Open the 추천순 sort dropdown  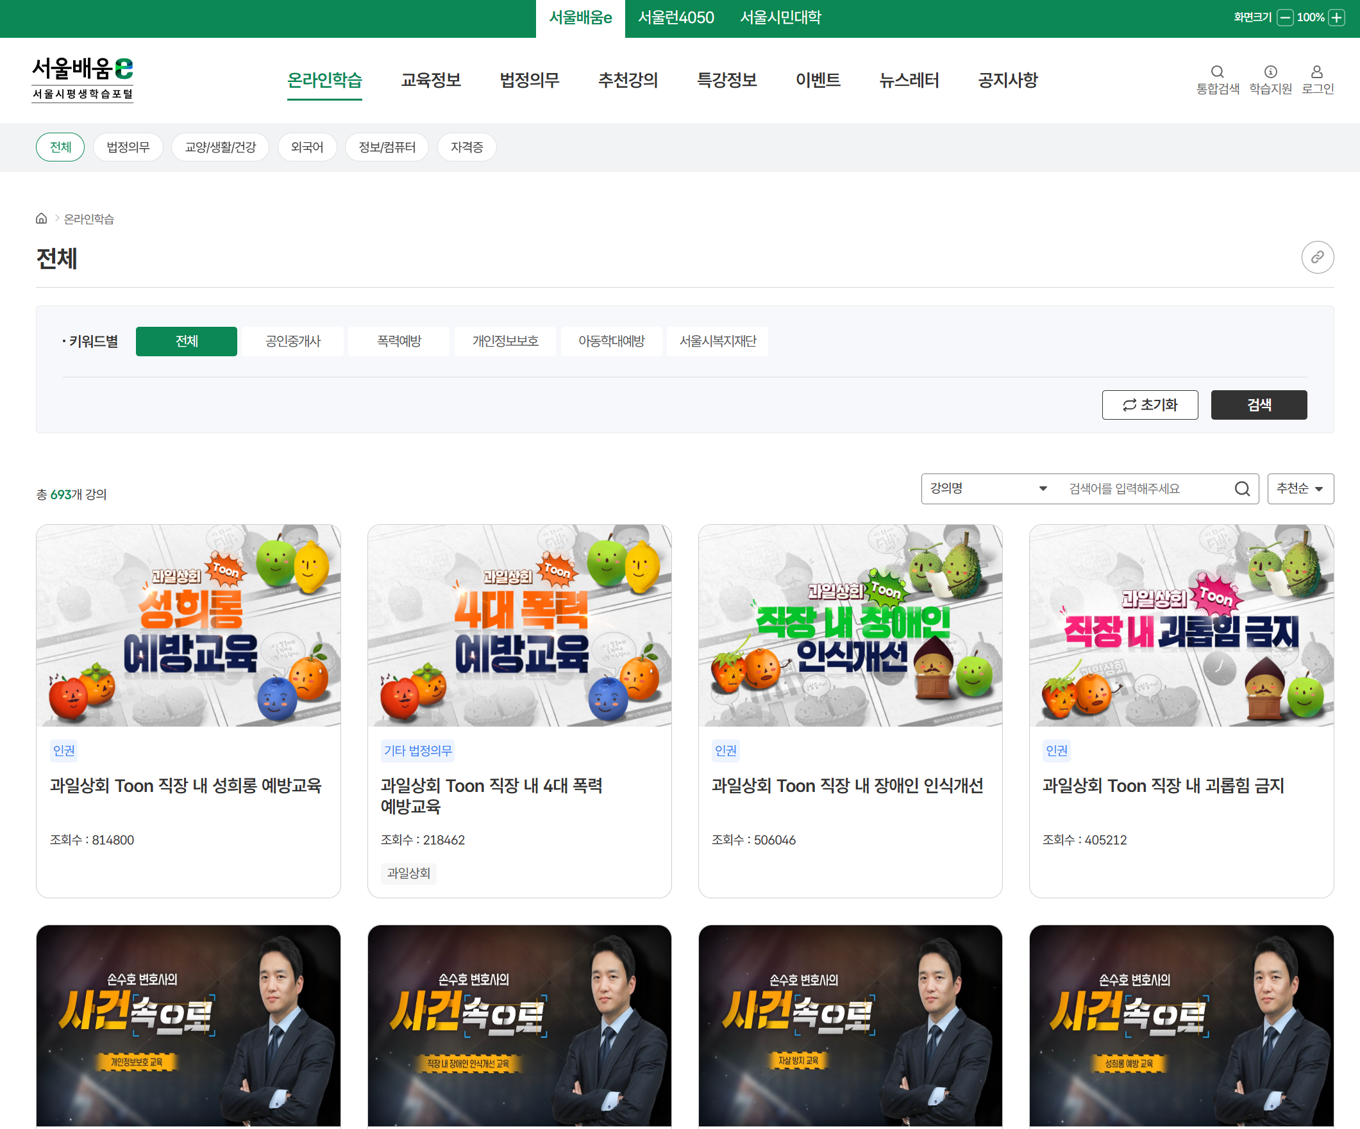[1300, 489]
